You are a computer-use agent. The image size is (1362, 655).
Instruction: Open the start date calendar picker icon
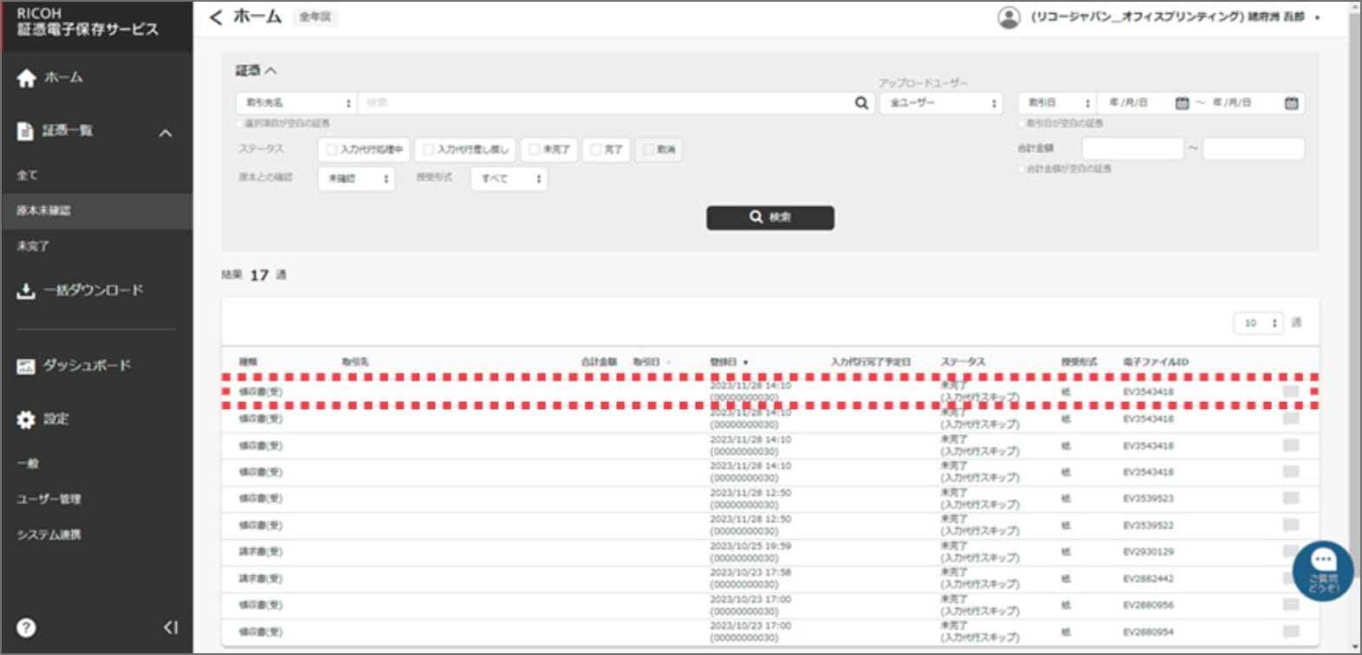1182,103
